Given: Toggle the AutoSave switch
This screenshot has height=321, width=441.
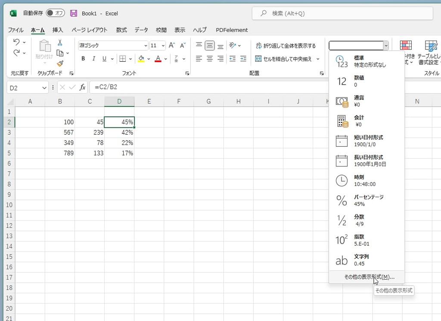Looking at the screenshot, I should (56, 13).
